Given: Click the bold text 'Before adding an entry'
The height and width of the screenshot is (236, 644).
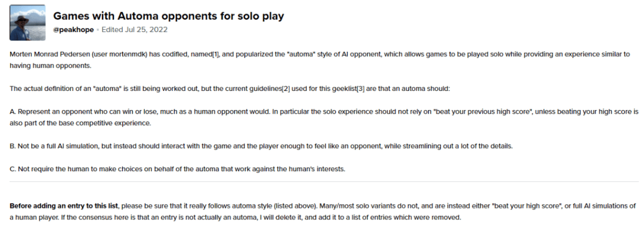Looking at the screenshot, I should [64, 205].
